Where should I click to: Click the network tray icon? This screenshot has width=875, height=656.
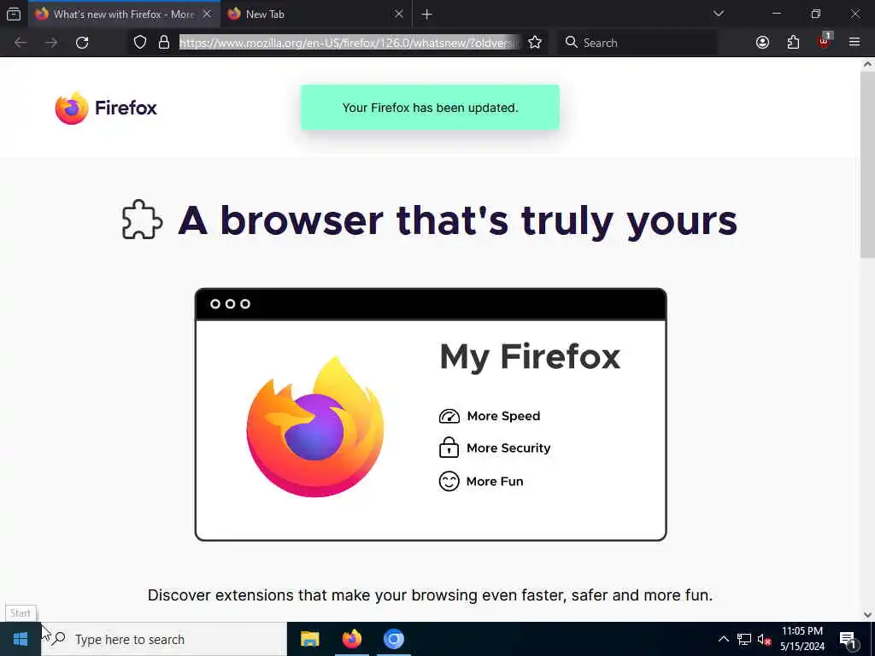coord(744,639)
